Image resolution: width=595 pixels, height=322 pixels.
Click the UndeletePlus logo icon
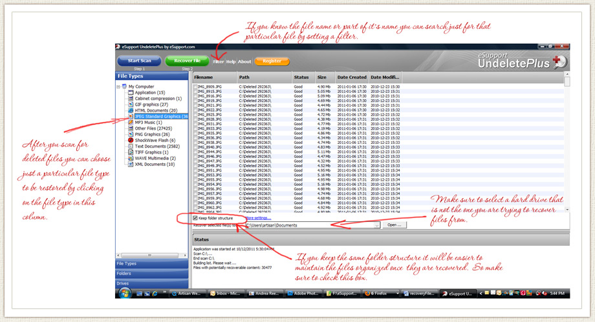[x=559, y=62]
